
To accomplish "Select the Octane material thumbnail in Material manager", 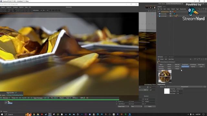I will click(x=10, y=102).
